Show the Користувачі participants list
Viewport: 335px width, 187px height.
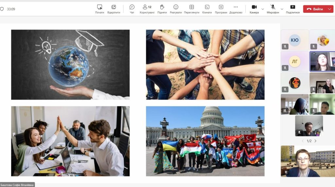click(x=147, y=9)
